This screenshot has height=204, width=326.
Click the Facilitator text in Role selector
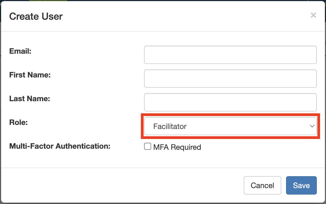[170, 126]
